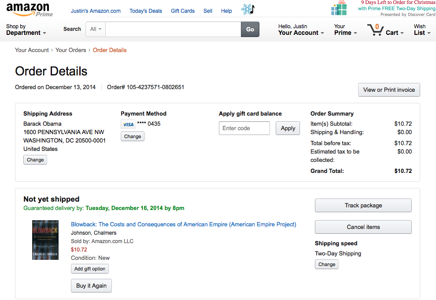The height and width of the screenshot is (300, 436).
Task: Change the payment method
Action: pos(133,136)
